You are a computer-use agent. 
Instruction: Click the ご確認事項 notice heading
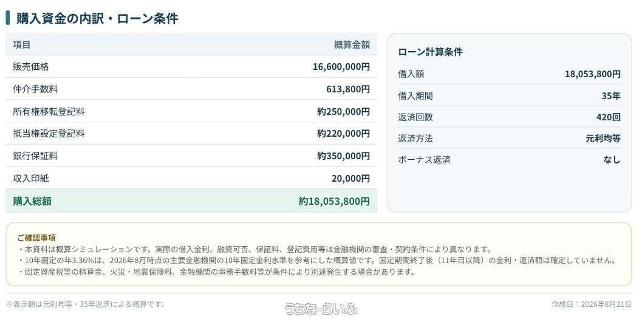pyautogui.click(x=36, y=238)
